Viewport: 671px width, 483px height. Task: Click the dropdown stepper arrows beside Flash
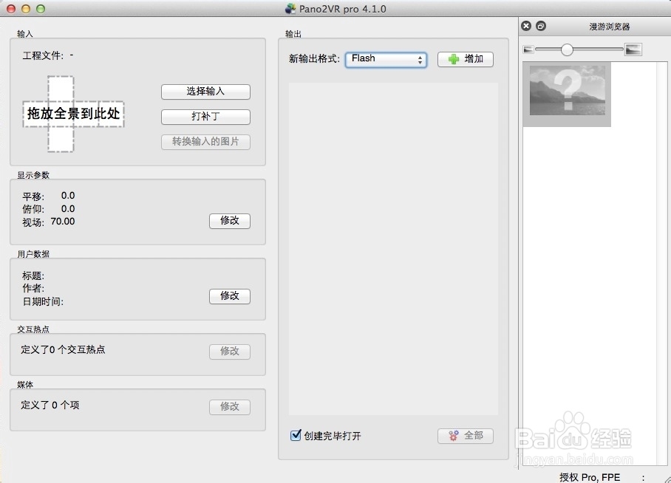click(421, 58)
